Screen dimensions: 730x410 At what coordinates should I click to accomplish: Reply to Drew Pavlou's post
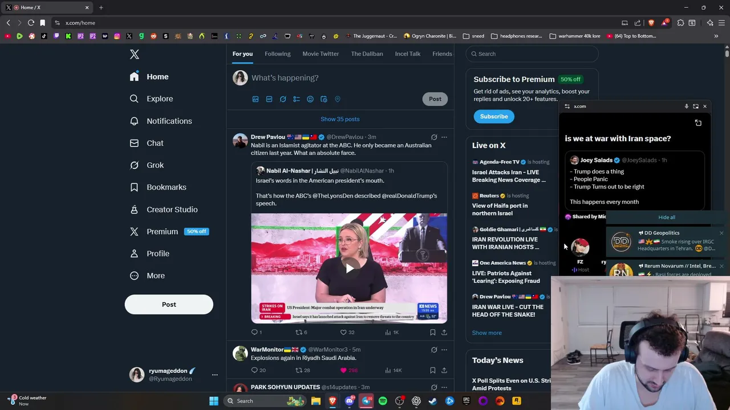[257, 332]
